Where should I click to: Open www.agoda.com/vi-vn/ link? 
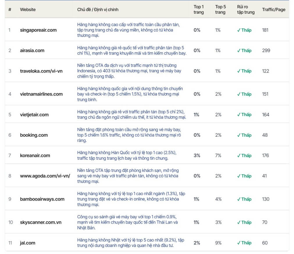pos(45,176)
